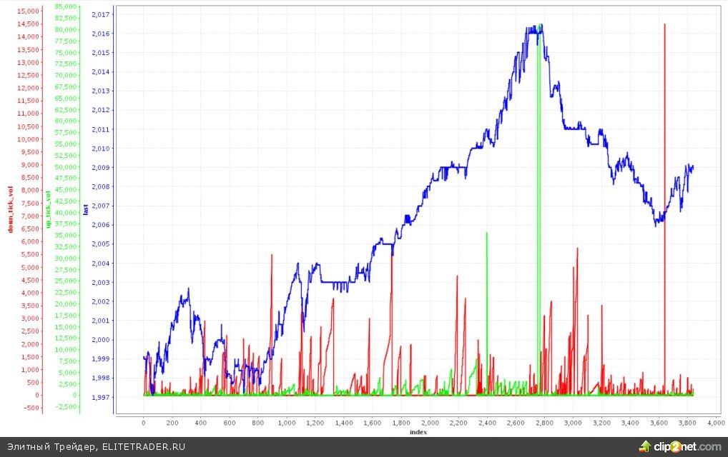Screen dimensions: 728x457
Task: Pick the 1,800 index tick label
Action: pyautogui.click(x=401, y=423)
